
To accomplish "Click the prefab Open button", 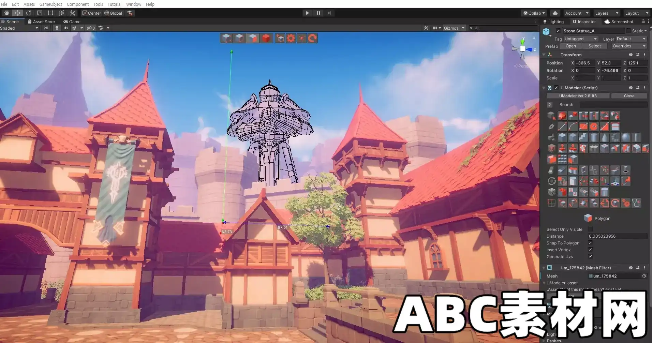I will pos(570,46).
